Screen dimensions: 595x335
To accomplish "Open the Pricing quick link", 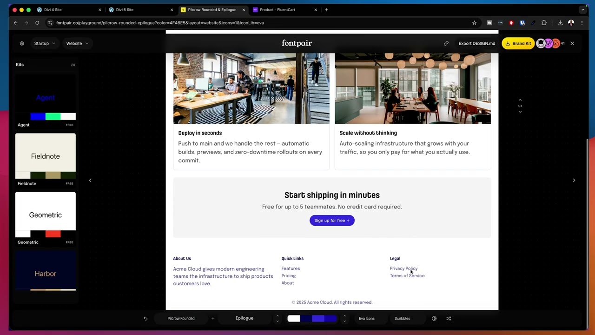I will (x=288, y=276).
